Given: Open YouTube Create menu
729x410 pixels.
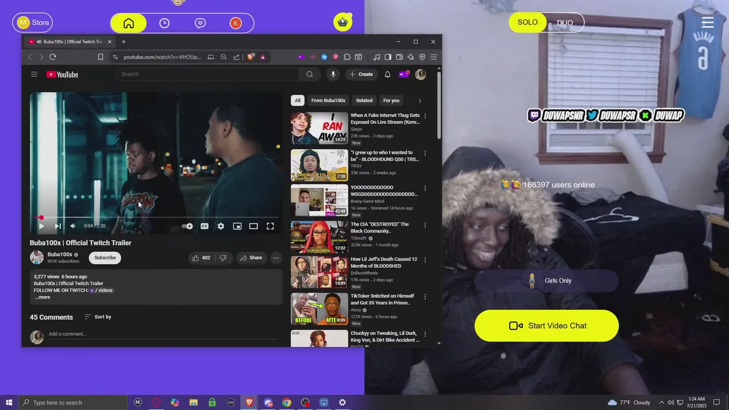Looking at the screenshot, I should (361, 74).
